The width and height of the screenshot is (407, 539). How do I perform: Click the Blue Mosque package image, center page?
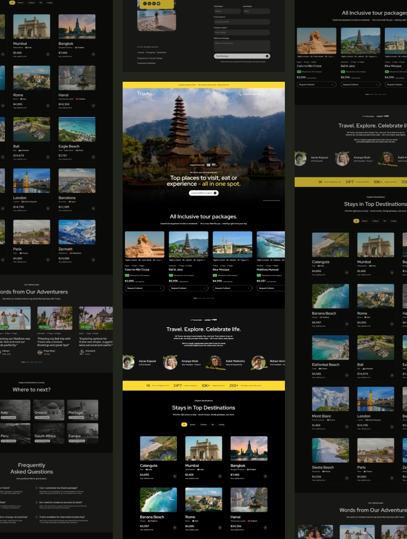click(232, 244)
